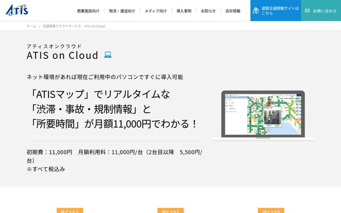Click the アティスオンクラウド subtitle text
Image resolution: width=341 pixels, height=213 pixels.
(54, 46)
